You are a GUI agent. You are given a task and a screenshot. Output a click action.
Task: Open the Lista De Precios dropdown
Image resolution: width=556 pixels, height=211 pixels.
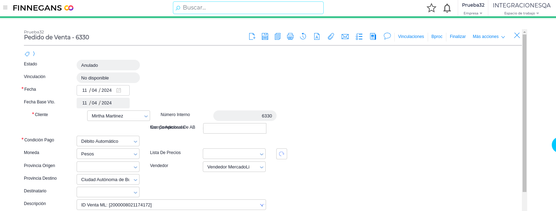coord(234,154)
